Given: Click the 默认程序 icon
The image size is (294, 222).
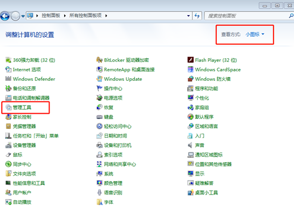Looking at the screenshot, I should tap(190, 117).
